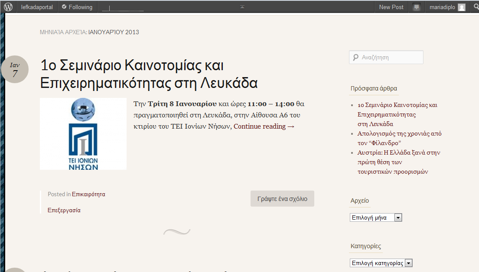Open the Επικαιρότητα category link
This screenshot has height=272, width=479.
pyautogui.click(x=88, y=194)
